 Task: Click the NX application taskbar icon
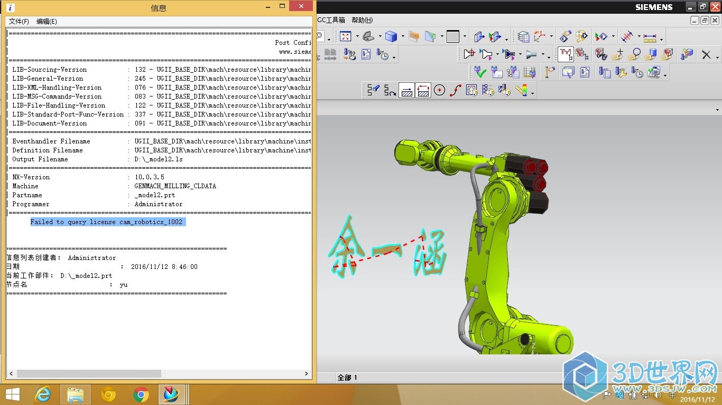click(x=171, y=394)
